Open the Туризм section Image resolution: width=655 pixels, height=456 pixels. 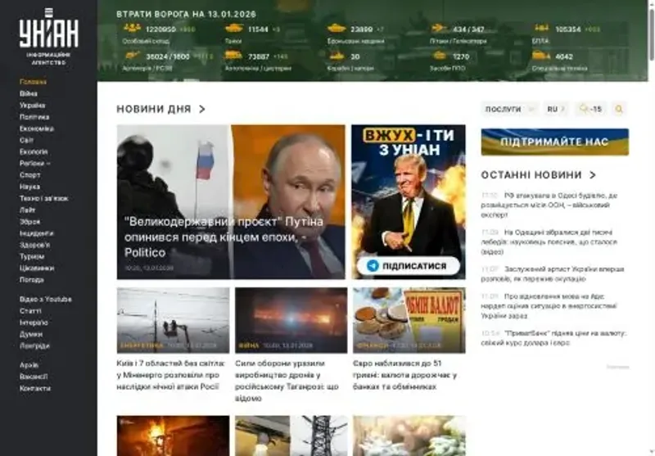coord(32,256)
